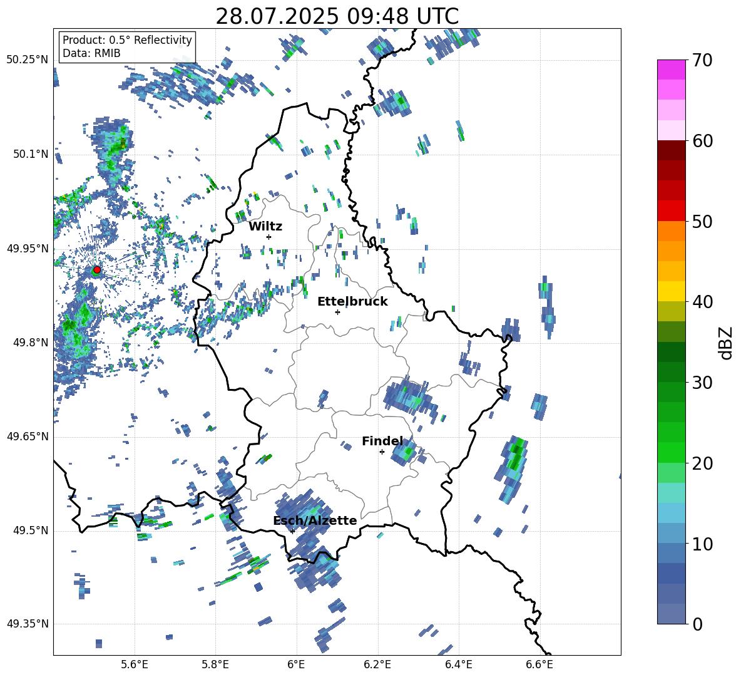This screenshot has height=677, width=741.
Task: Click the 49.8°N latitude label
Action: 31,343
